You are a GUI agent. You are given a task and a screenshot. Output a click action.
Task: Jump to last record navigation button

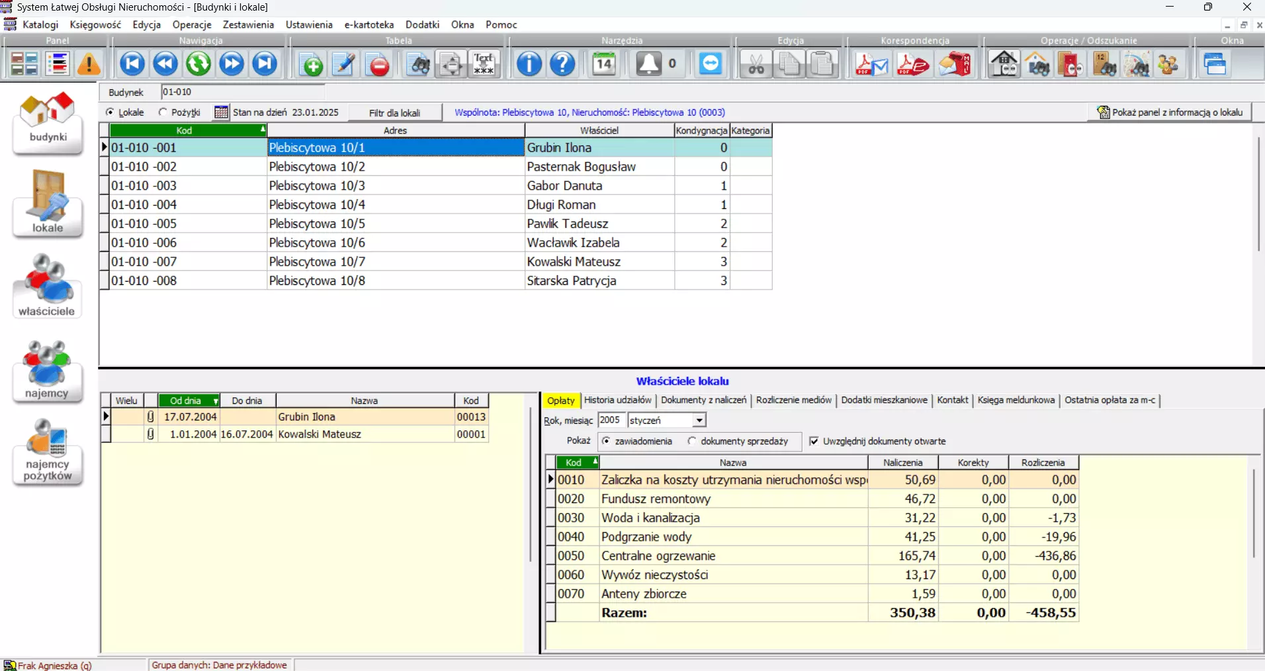tap(265, 64)
